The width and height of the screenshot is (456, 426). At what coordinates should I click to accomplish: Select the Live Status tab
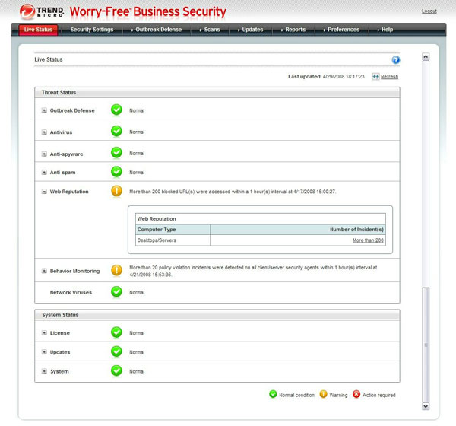pyautogui.click(x=38, y=30)
